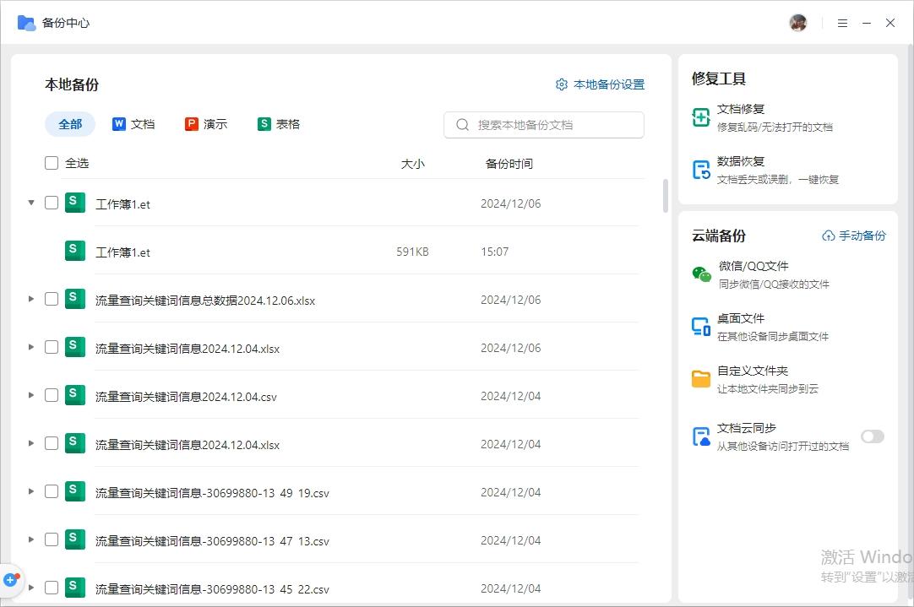Expand 2024.12.04.xlsx backed up 2024/12/06
This screenshot has width=914, height=607.
coord(31,347)
